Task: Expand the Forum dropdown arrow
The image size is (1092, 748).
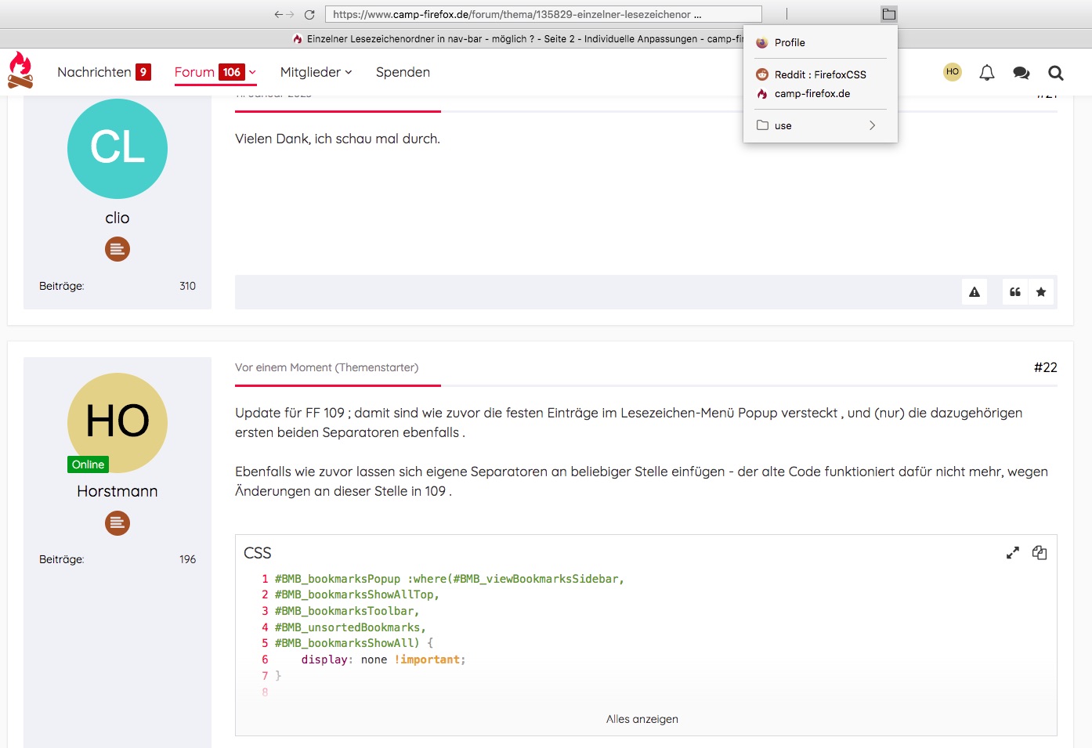Action: [252, 72]
